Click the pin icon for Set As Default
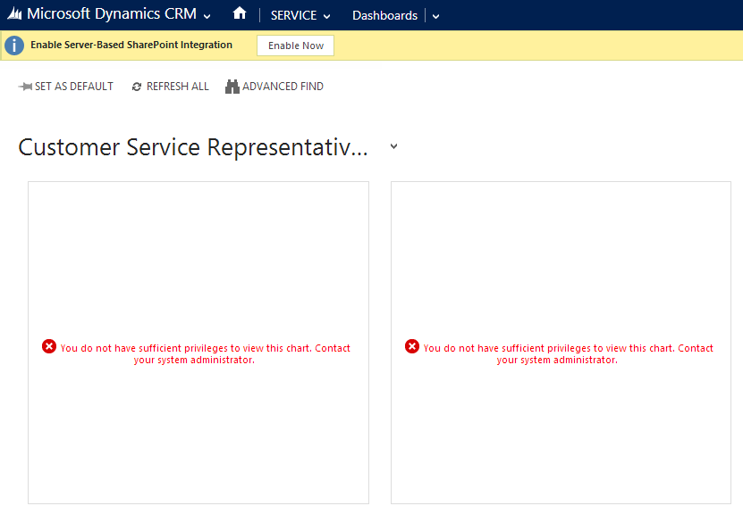Viewport: 743px width, 506px height. pos(25,87)
